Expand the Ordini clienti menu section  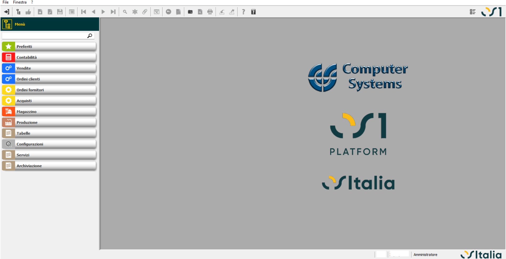click(x=49, y=79)
